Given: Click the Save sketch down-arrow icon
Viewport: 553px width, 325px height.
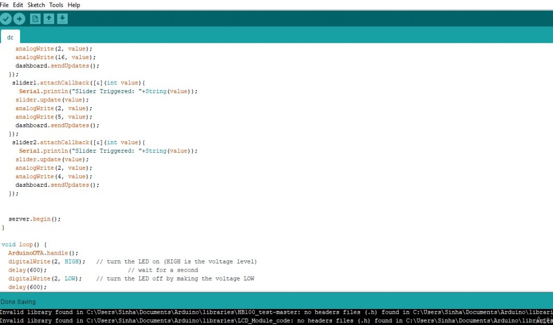Looking at the screenshot, I should 62,19.
